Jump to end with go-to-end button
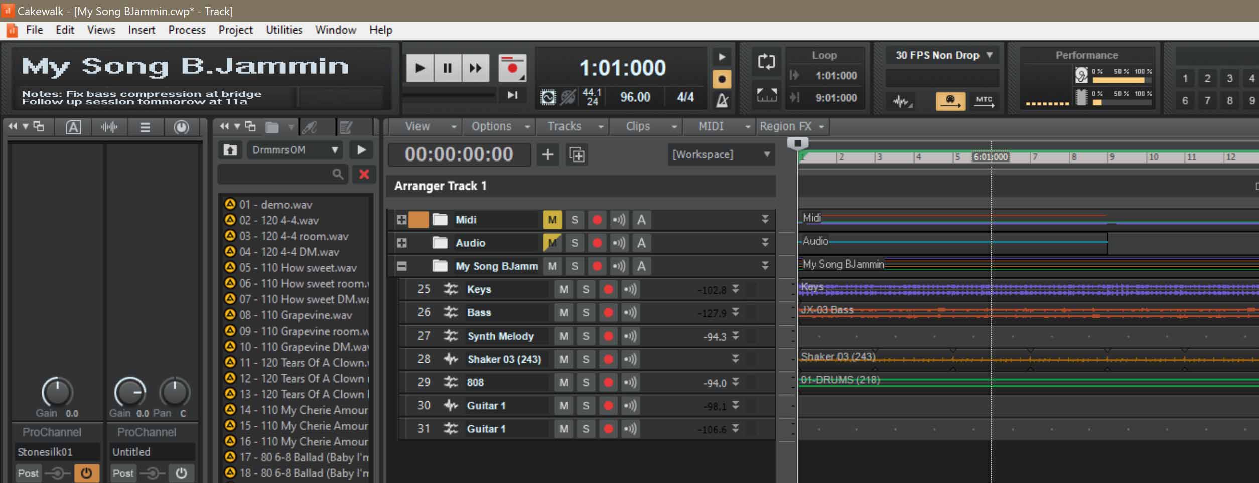The height and width of the screenshot is (483, 1259). 512,95
